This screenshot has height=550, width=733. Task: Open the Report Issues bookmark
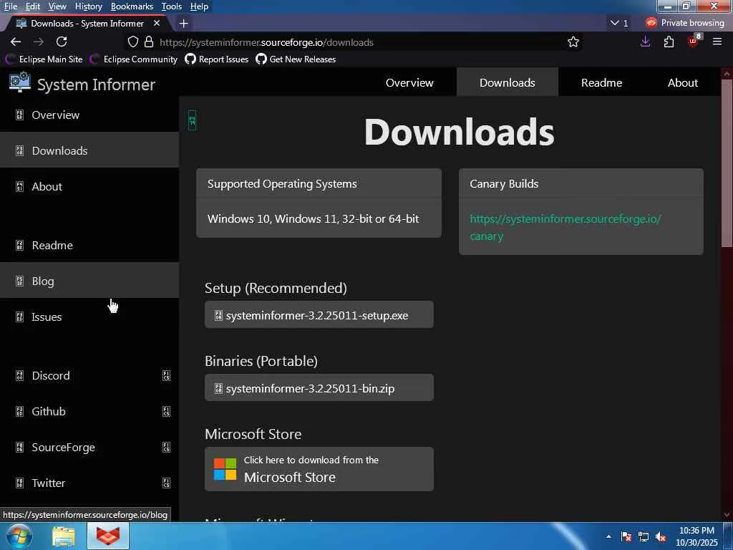click(x=216, y=59)
